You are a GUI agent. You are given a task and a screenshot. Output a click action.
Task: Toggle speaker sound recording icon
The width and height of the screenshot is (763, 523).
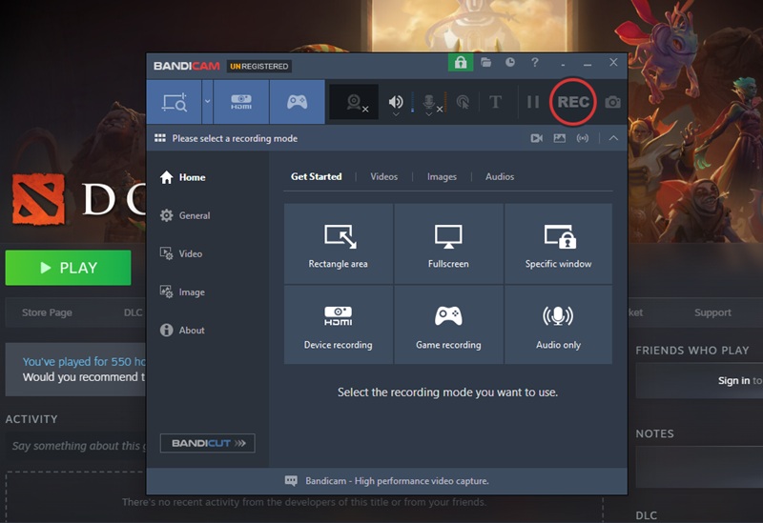pyautogui.click(x=396, y=101)
